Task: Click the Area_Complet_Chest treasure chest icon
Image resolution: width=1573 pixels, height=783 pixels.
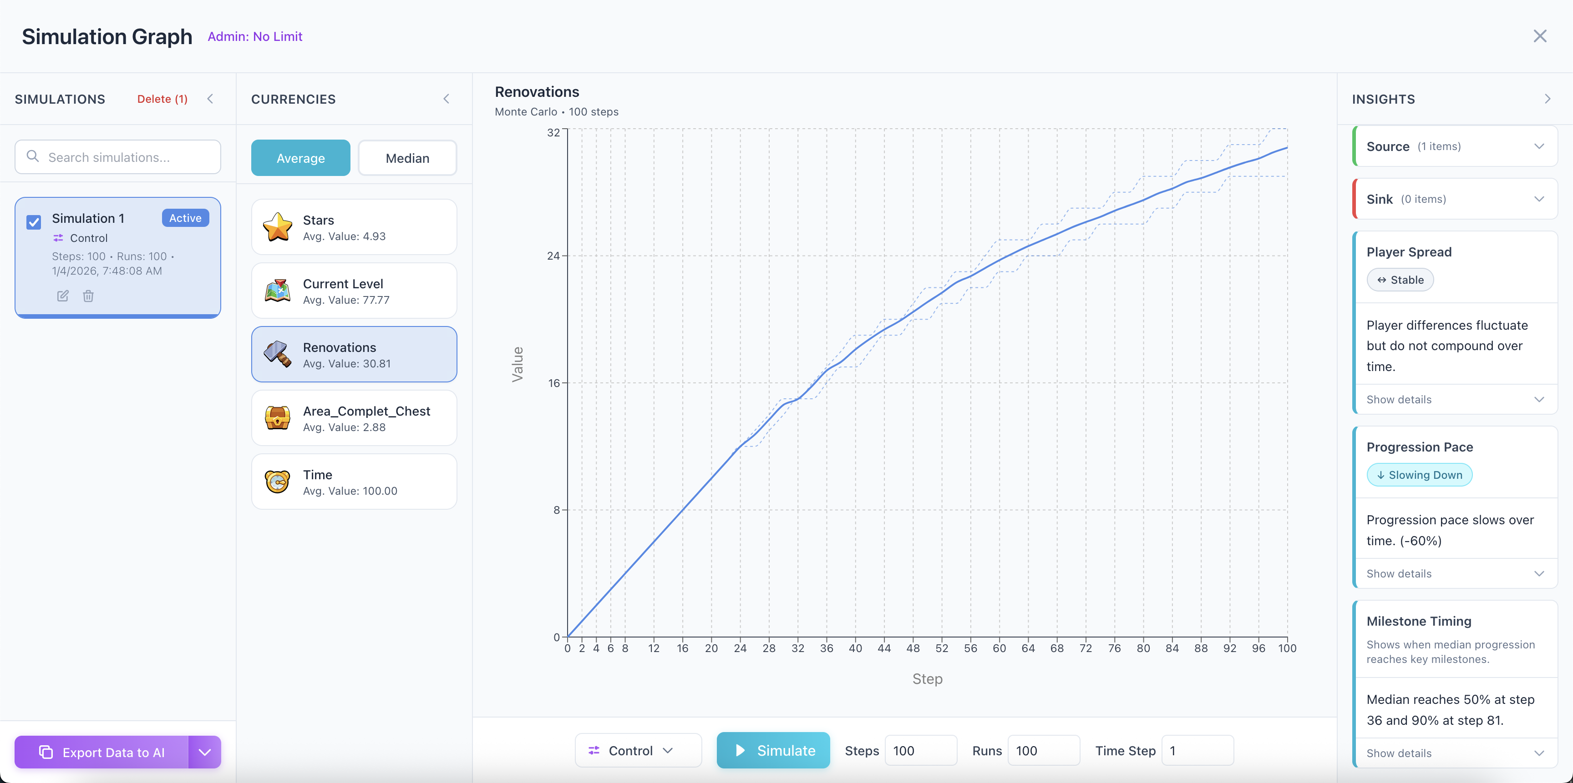Action: pos(277,418)
